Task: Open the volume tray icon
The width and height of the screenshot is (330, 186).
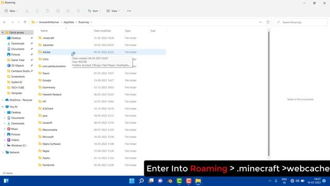Action: click(x=298, y=181)
